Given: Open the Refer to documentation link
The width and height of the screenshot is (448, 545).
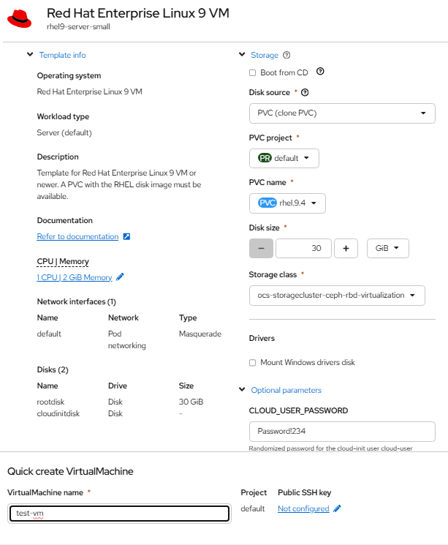Looking at the screenshot, I should click(x=77, y=237).
